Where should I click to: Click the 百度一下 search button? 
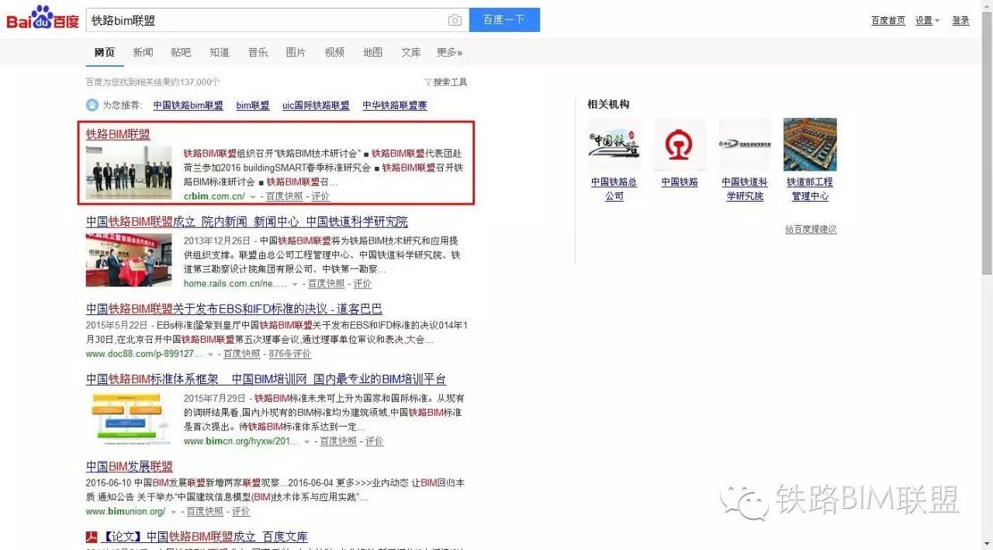504,20
